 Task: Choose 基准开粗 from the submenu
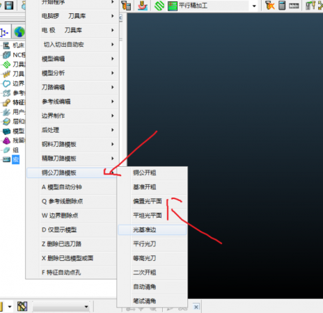click(152, 187)
